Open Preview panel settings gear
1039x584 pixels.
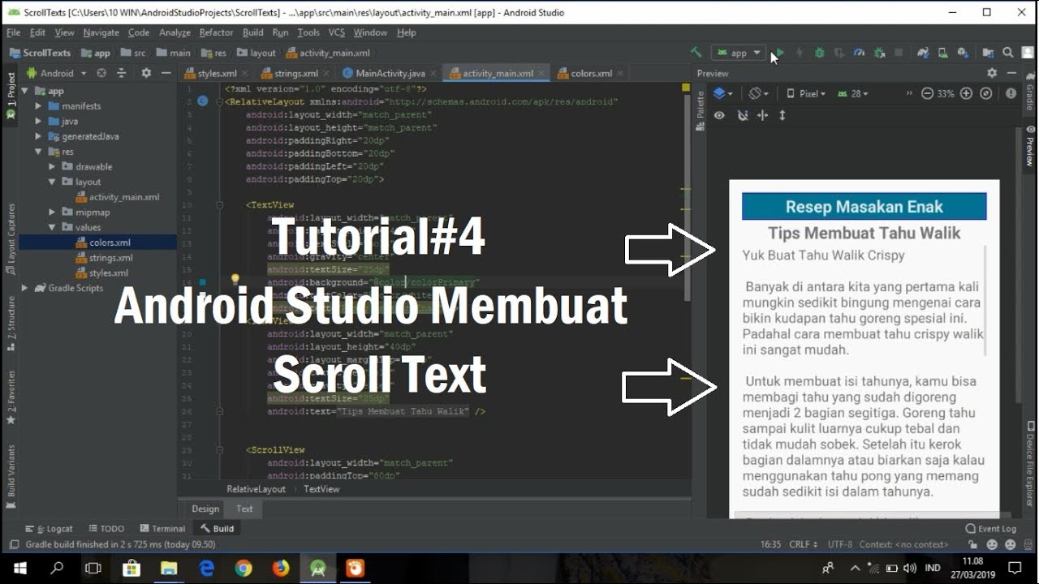click(991, 73)
